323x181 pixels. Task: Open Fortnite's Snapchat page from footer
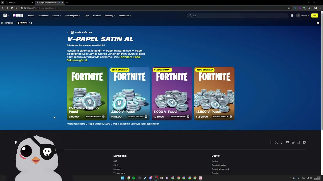[x=299, y=142]
